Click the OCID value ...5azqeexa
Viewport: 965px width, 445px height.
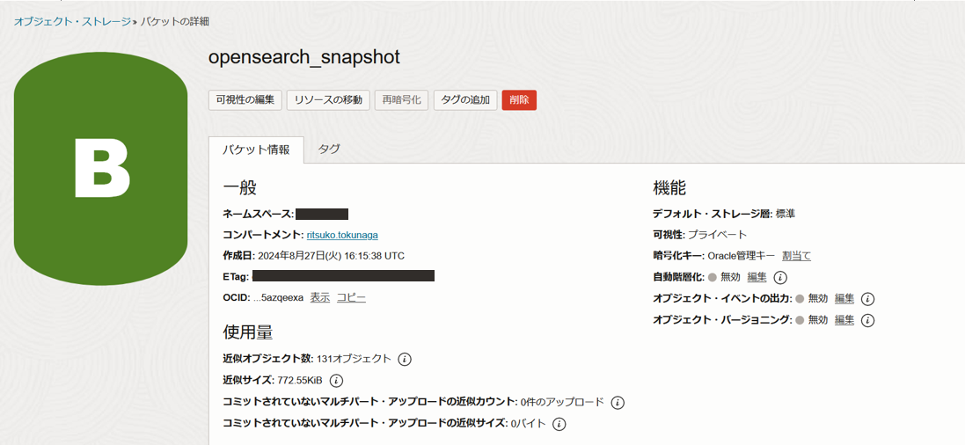278,298
